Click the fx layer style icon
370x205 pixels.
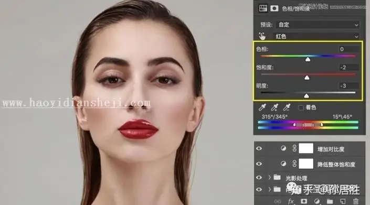291,201
